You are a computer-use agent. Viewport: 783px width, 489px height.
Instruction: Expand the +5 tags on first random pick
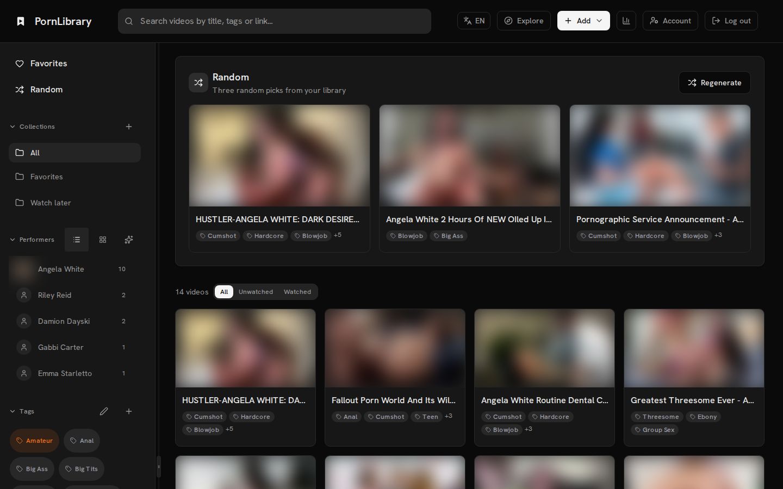338,235
